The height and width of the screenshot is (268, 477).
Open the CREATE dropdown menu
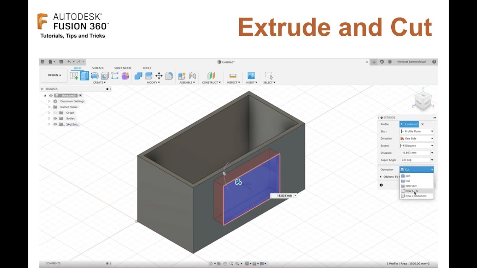click(99, 83)
